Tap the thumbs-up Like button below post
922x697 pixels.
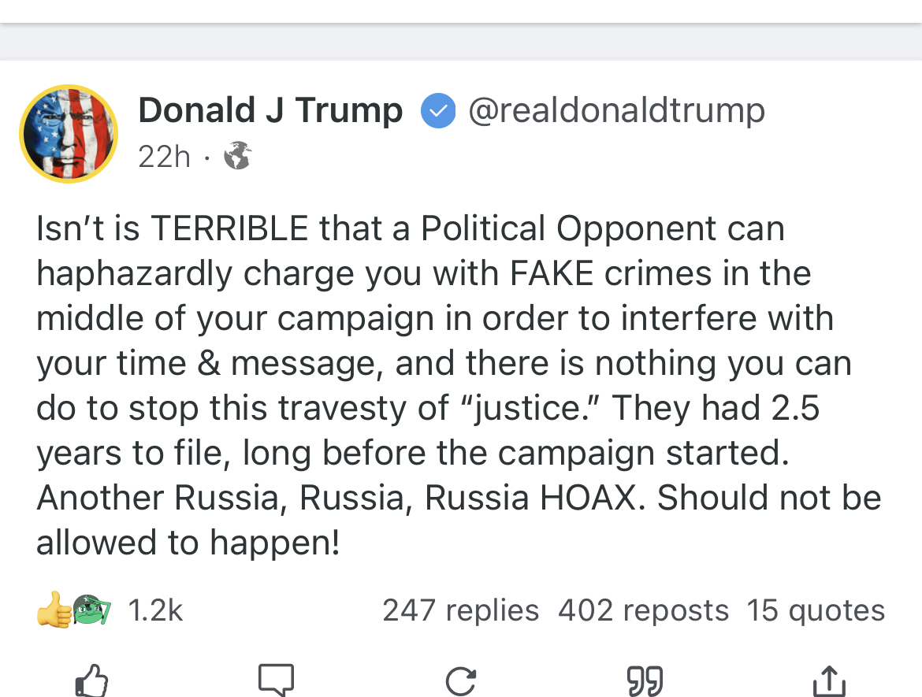tap(91, 680)
